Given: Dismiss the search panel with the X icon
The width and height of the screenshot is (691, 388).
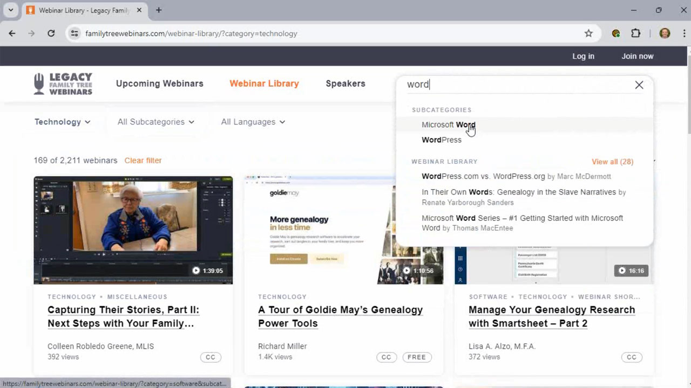Looking at the screenshot, I should 639,85.
